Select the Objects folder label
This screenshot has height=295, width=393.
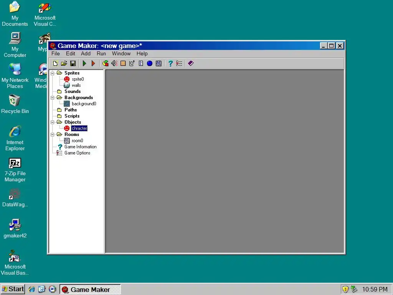(73, 122)
